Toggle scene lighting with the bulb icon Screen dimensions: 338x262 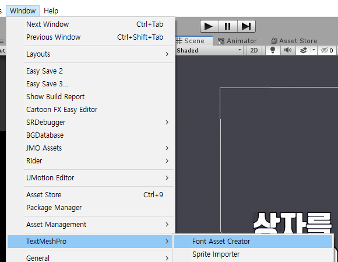click(273, 50)
